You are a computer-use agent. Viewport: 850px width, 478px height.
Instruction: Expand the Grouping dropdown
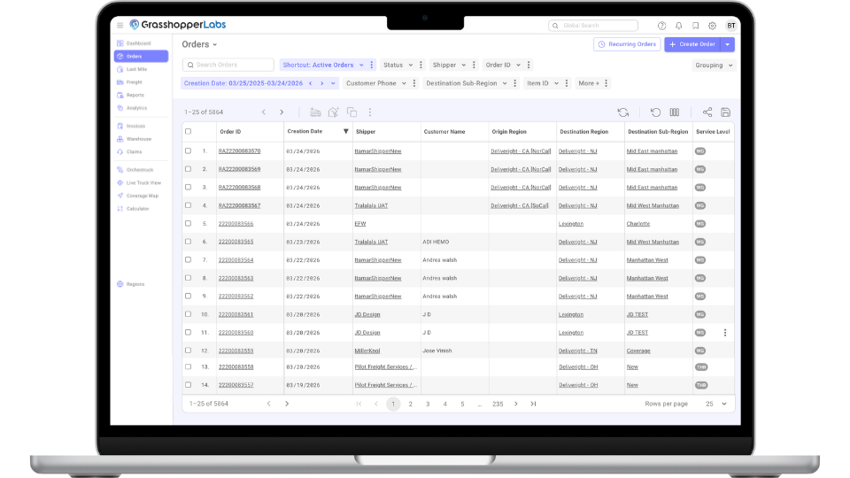point(714,66)
